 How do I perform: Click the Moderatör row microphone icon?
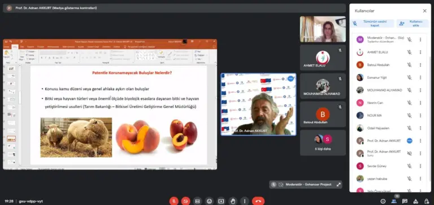(x=409, y=39)
